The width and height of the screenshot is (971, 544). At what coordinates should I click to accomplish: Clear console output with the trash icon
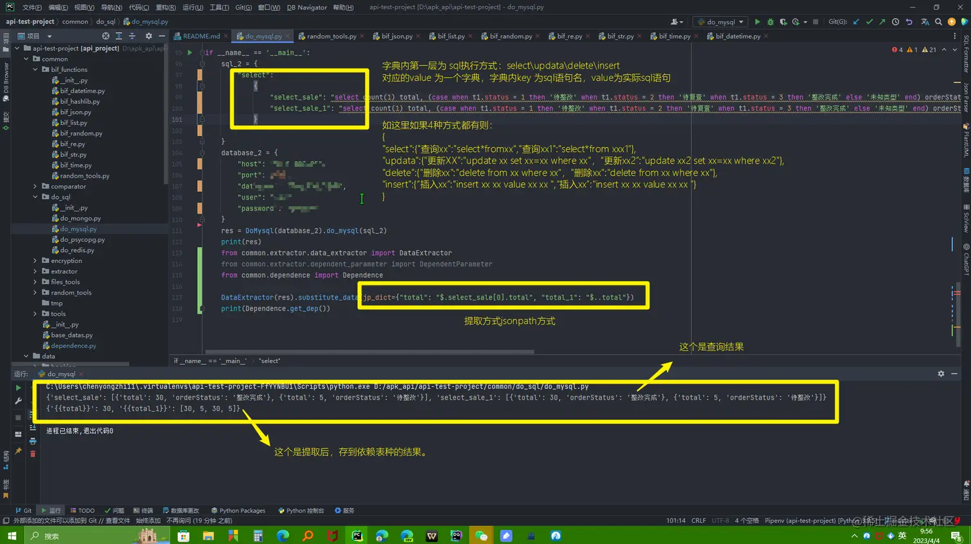click(x=33, y=454)
